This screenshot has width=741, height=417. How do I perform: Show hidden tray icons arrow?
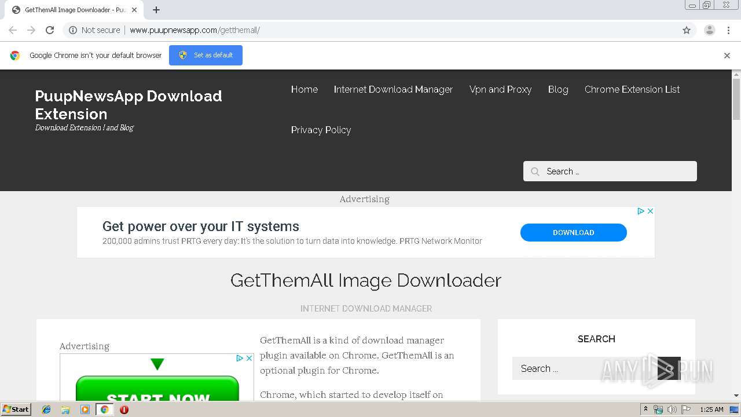(645, 409)
